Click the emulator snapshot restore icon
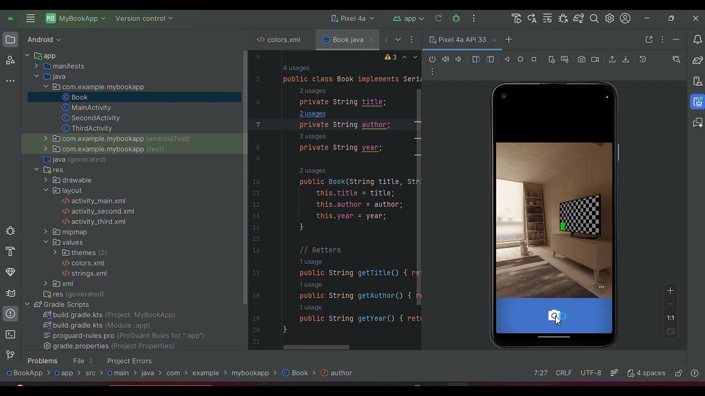Image resolution: width=705 pixels, height=396 pixels. (643, 59)
